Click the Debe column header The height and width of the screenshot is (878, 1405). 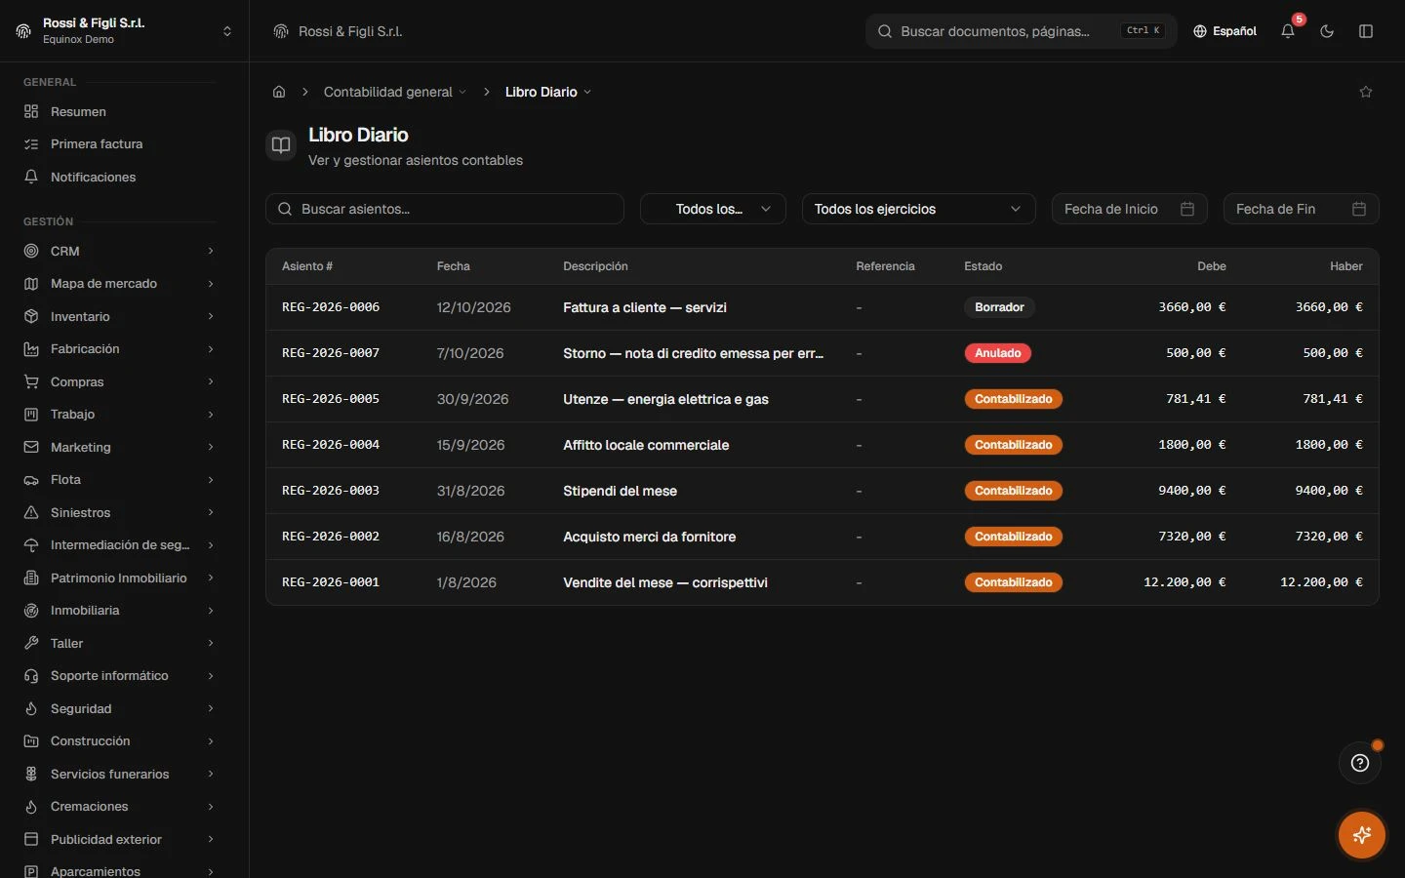(x=1212, y=266)
